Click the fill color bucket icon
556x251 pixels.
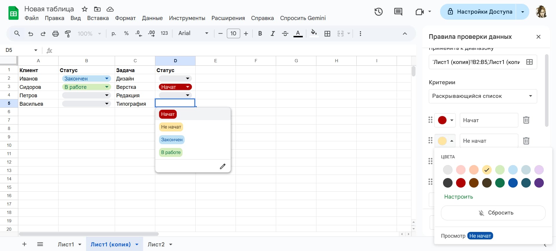pos(314,33)
